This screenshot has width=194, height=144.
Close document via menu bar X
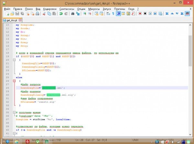pyautogui.click(x=190, y=9)
